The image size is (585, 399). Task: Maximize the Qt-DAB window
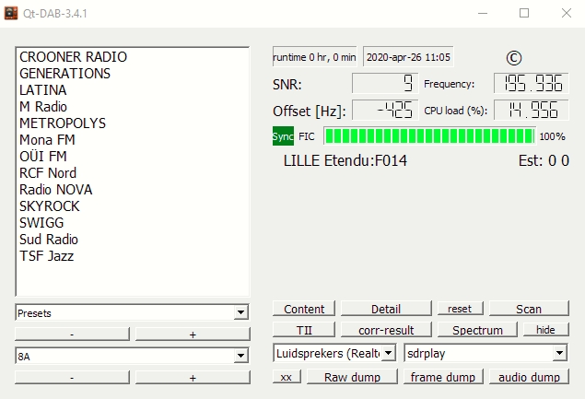[524, 13]
